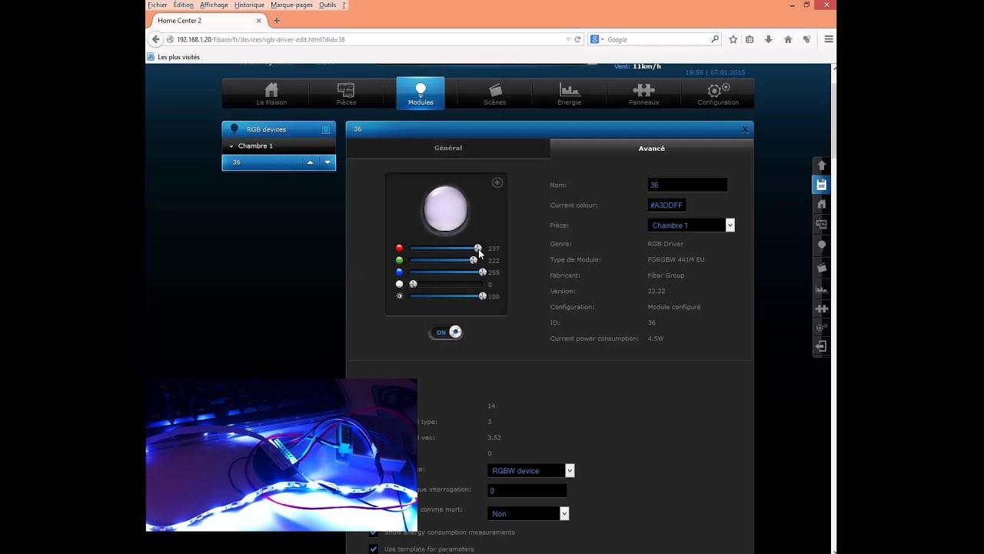The width and height of the screenshot is (984, 554).
Task: Click the blue channel slider
Action: 446,272
